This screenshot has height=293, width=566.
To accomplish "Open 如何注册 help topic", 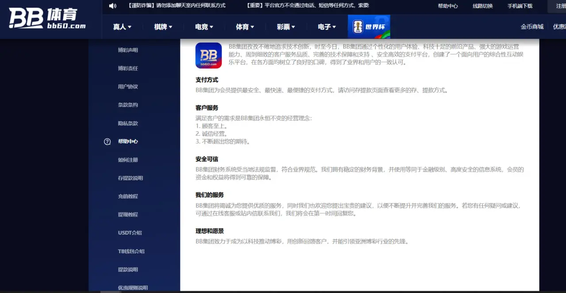I will click(x=128, y=160).
